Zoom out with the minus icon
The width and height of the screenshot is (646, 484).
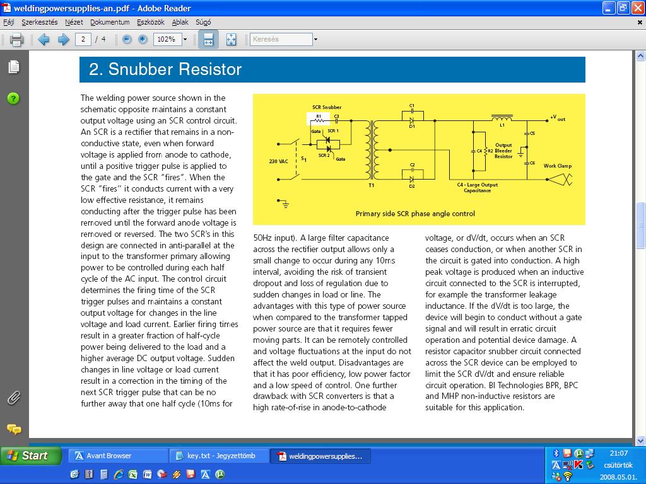[127, 40]
